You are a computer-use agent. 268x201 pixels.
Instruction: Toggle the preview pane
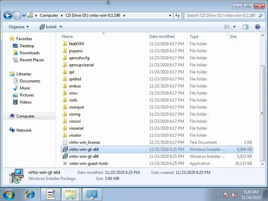click(246, 27)
